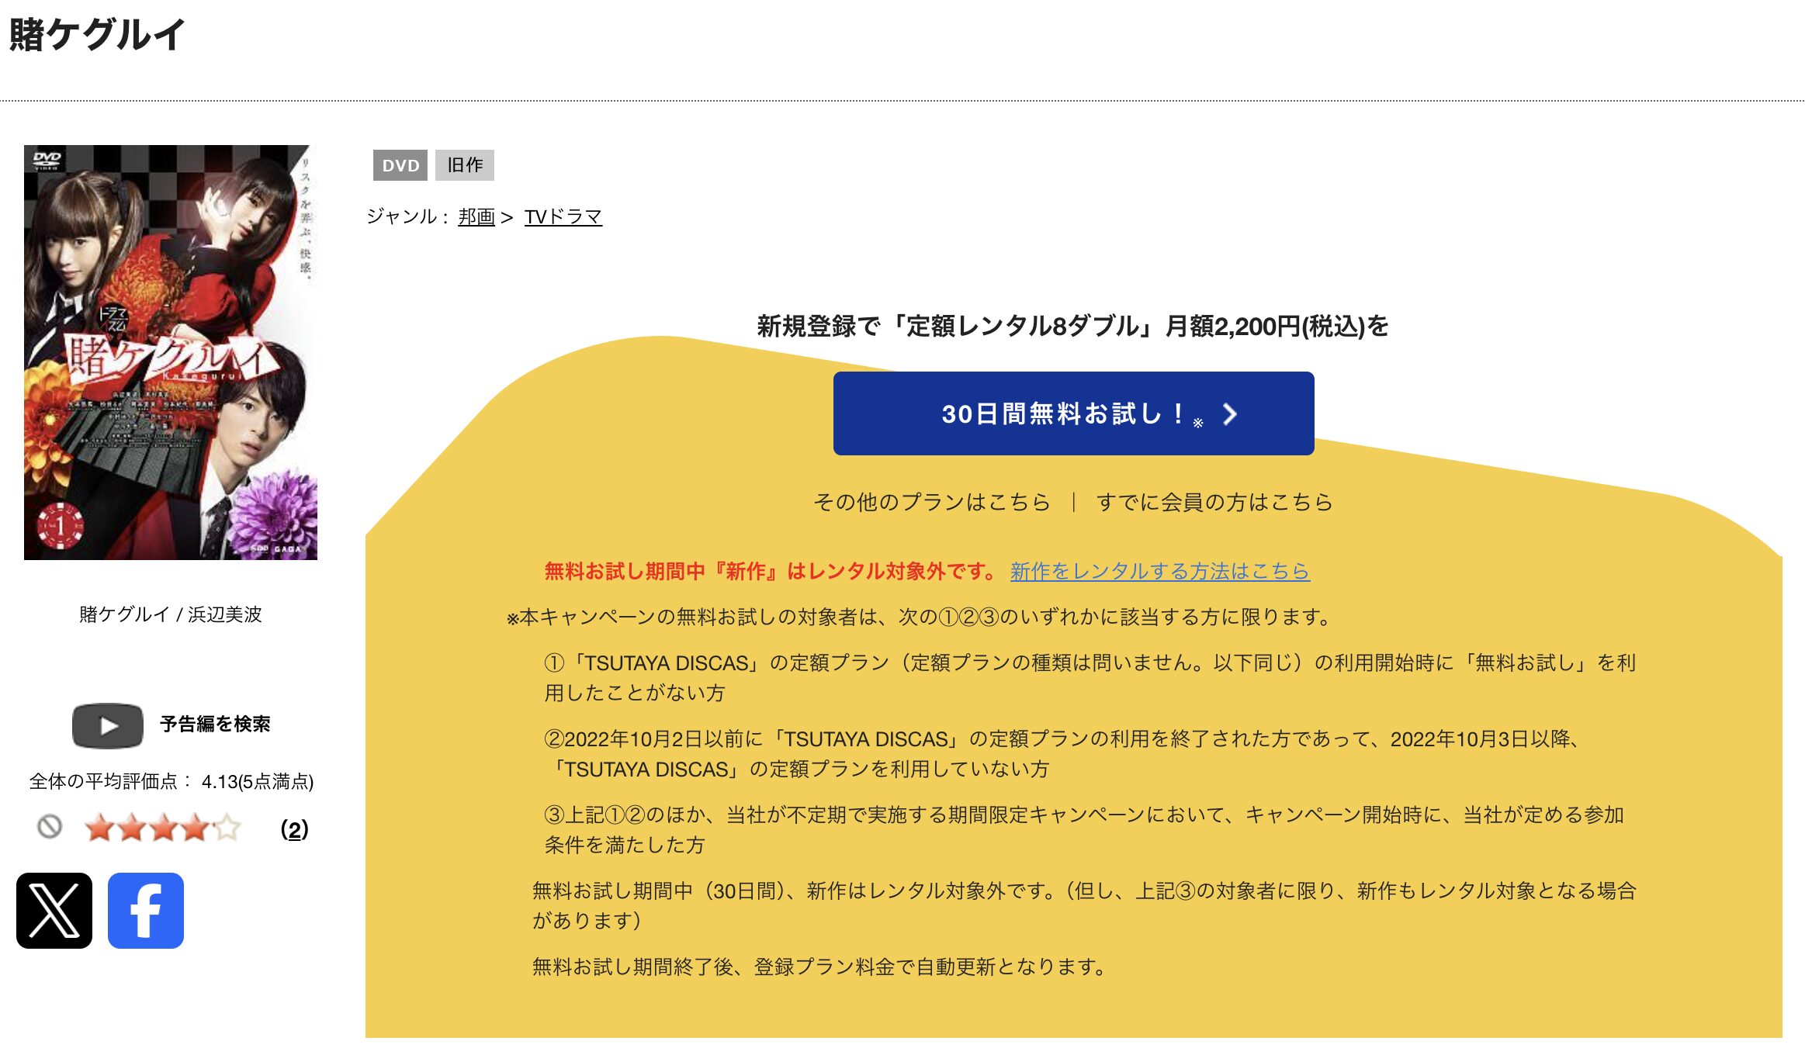Click the DVD format badge
The image size is (1805, 1055).
[400, 165]
